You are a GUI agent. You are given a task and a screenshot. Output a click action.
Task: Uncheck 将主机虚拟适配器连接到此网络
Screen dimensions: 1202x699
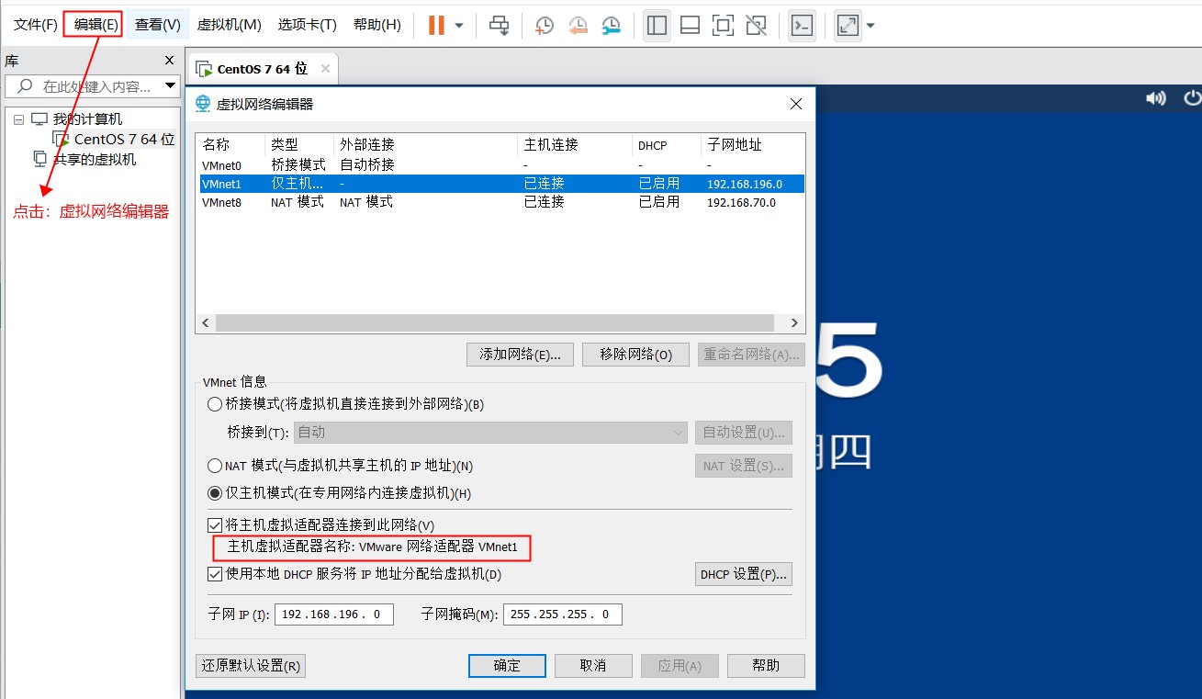[x=215, y=525]
